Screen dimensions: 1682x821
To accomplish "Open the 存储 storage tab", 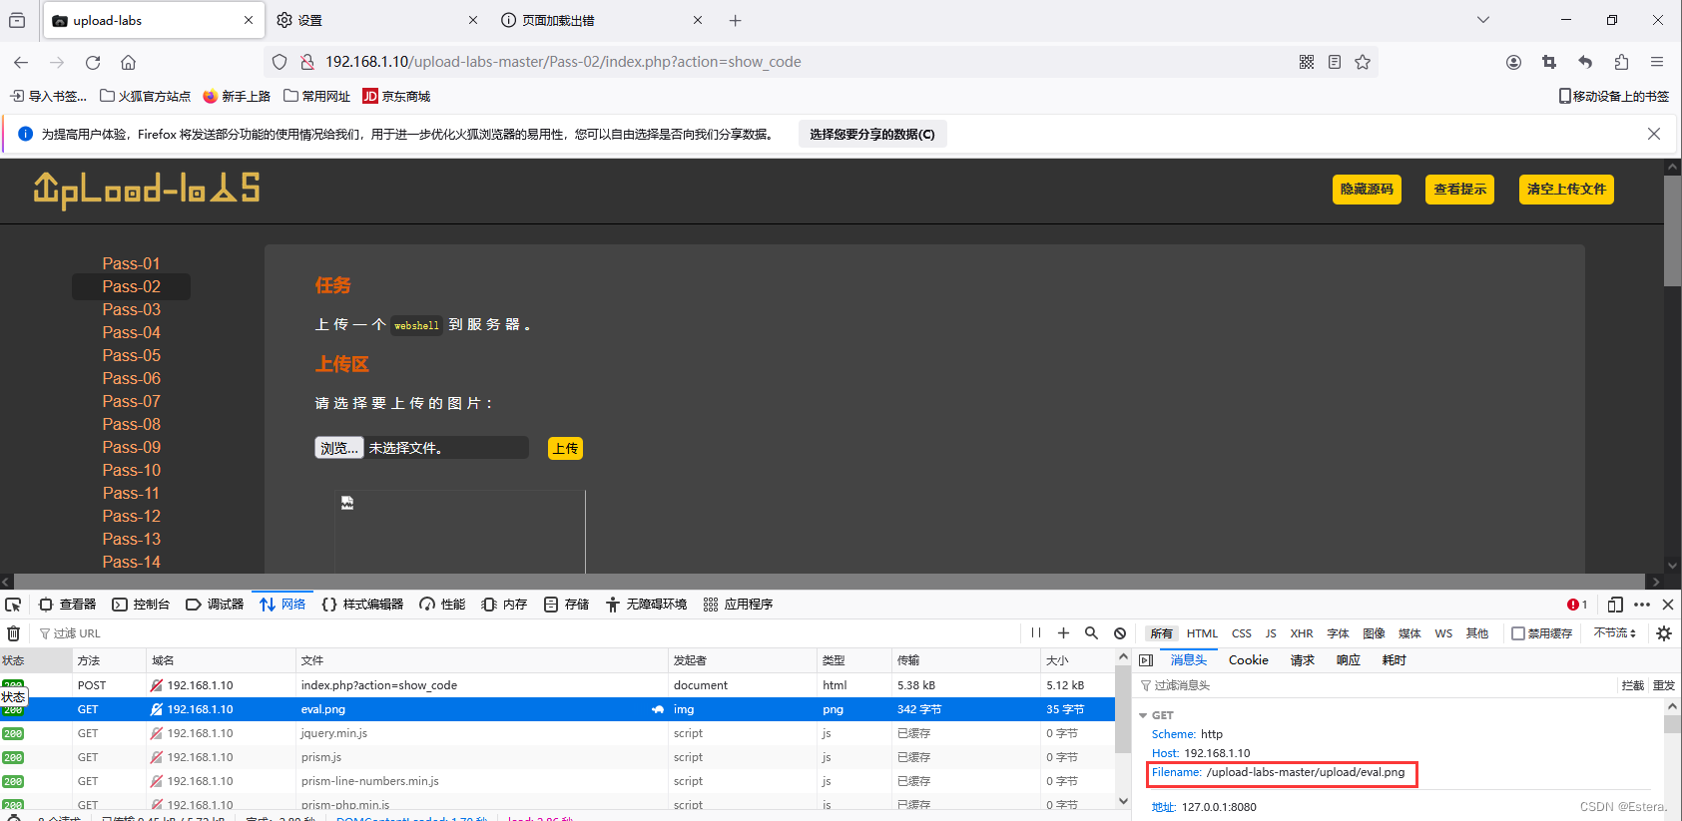I will tap(566, 605).
